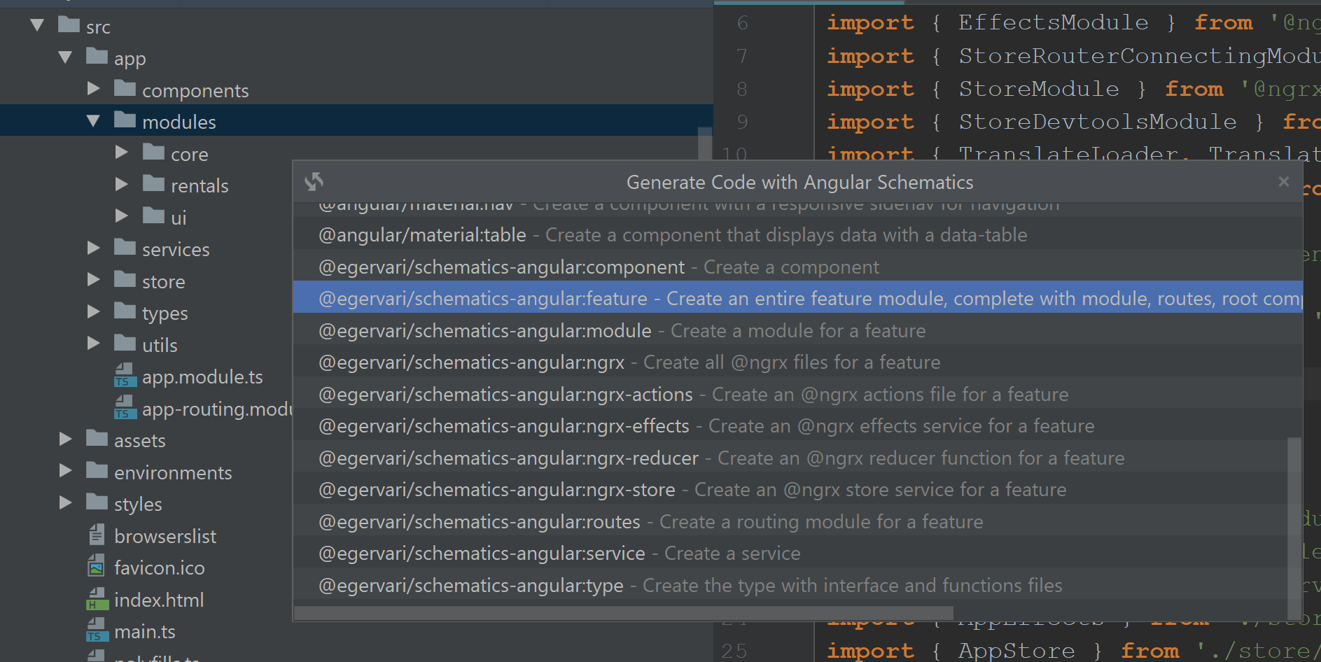
Task: Select browserslist file in project tree
Action: [165, 537]
